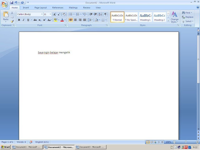Screen dimensions: 200x150
Task: Toggle italic formatting
Action: pos(23,20)
